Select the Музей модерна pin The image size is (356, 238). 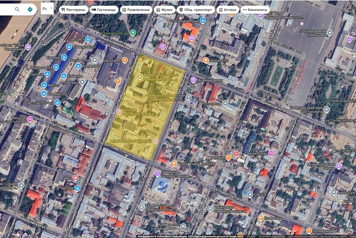[193, 80]
